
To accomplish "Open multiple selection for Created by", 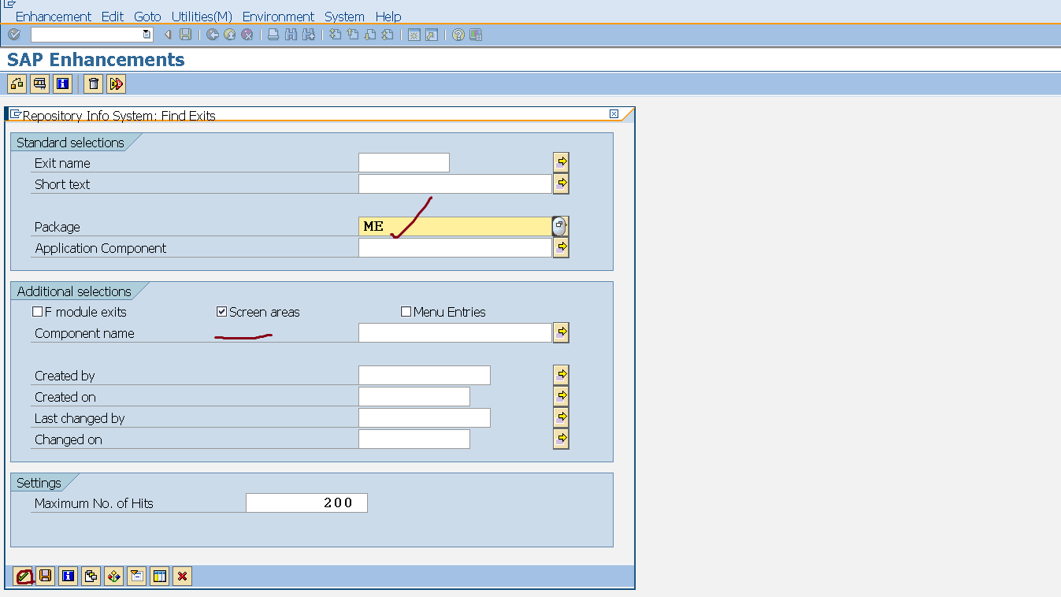I will pyautogui.click(x=561, y=374).
